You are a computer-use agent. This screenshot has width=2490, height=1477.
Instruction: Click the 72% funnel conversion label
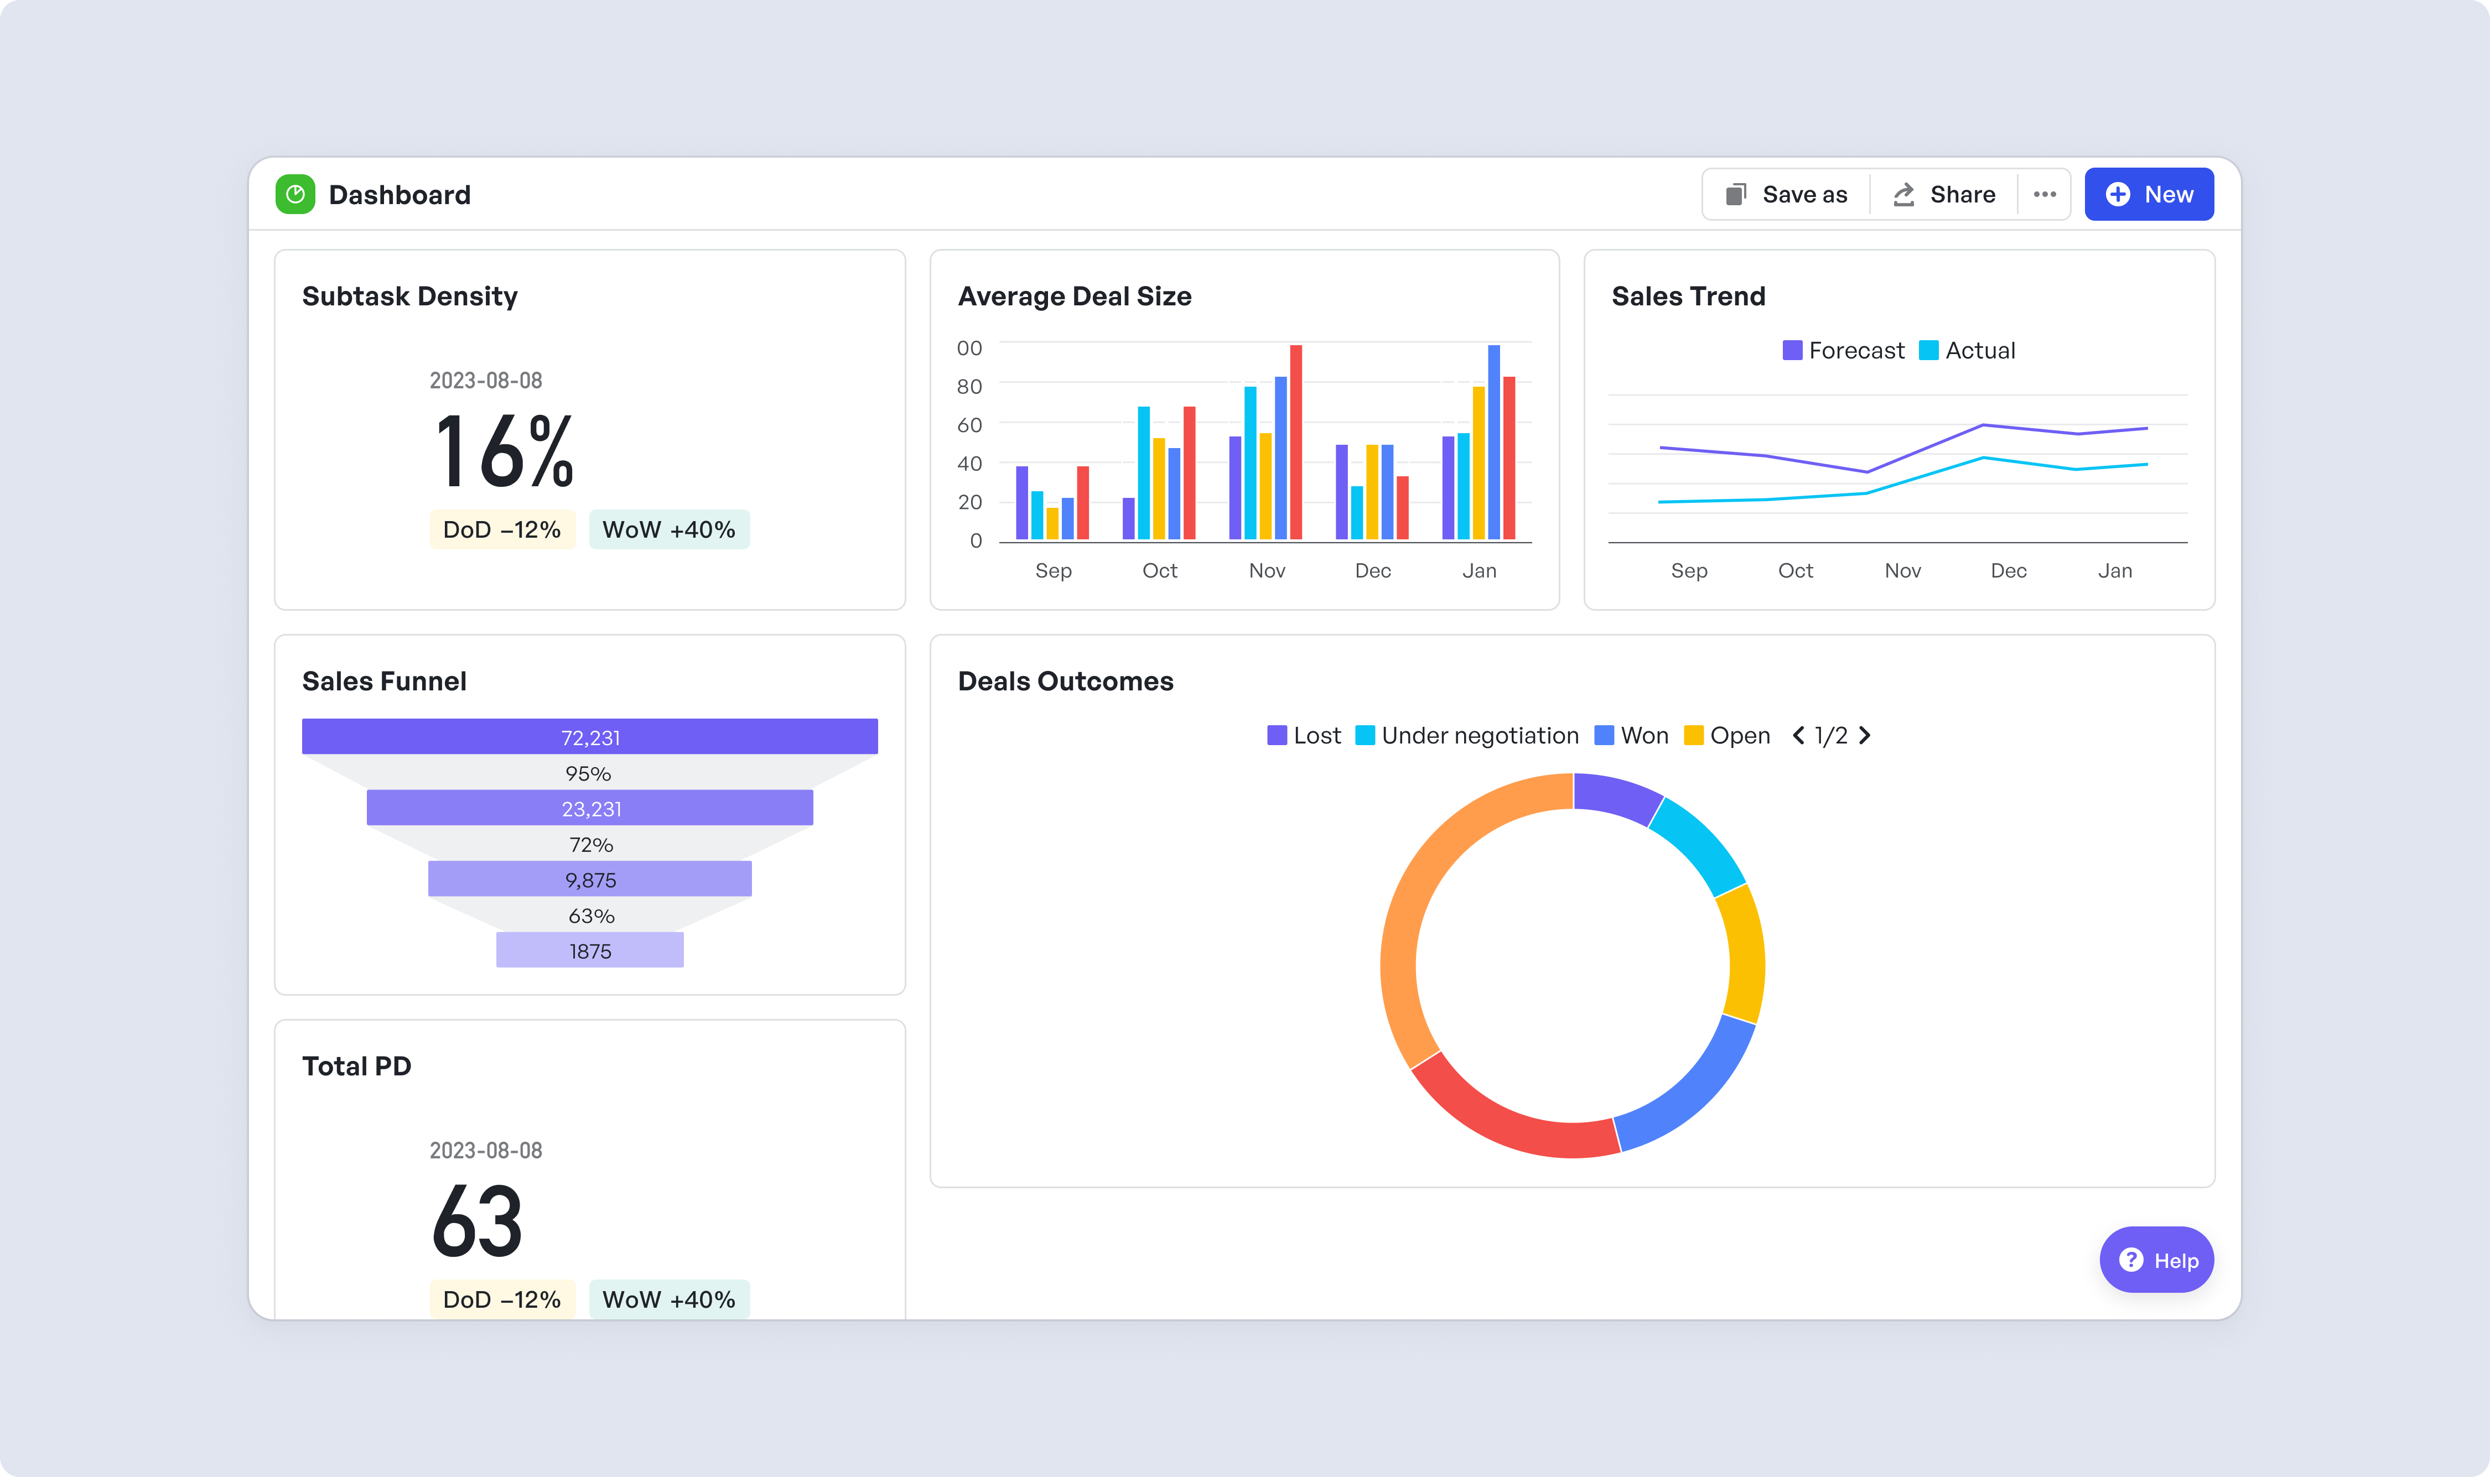click(x=590, y=845)
